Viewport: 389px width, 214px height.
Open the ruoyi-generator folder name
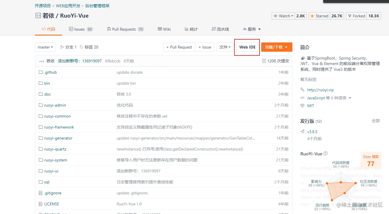pyautogui.click(x=58, y=138)
